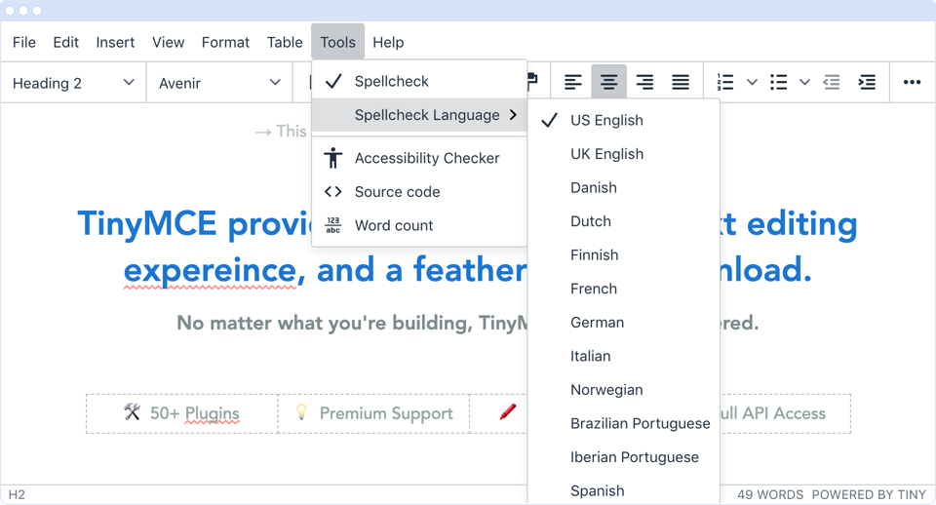Click the align center icon
Viewport: 936px width, 505px height.
608,82
